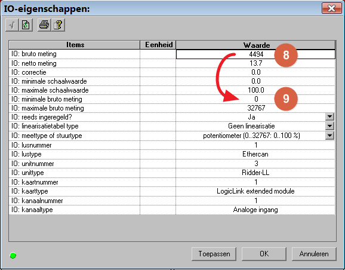Image resolution: width=345 pixels, height=270 pixels.
Task: Click the Items column header
Action: coord(75,45)
